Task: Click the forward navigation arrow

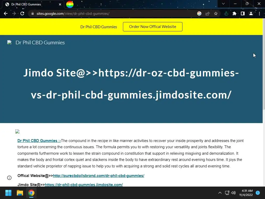Action: click(x=14, y=13)
